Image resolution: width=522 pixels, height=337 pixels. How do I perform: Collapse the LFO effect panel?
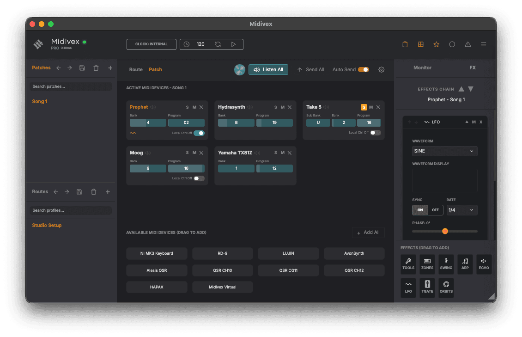click(467, 122)
